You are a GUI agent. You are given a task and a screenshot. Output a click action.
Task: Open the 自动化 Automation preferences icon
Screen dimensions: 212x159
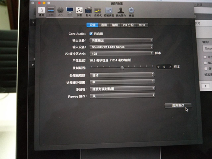pos(98,12)
